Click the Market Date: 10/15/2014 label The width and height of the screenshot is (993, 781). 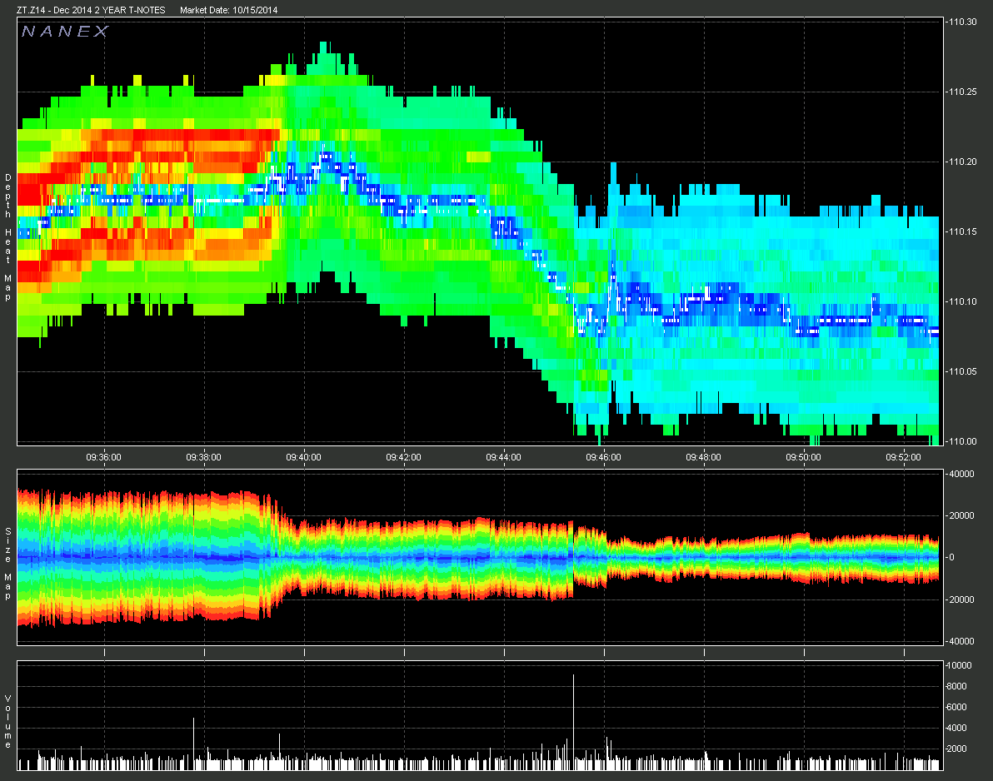[x=228, y=10]
